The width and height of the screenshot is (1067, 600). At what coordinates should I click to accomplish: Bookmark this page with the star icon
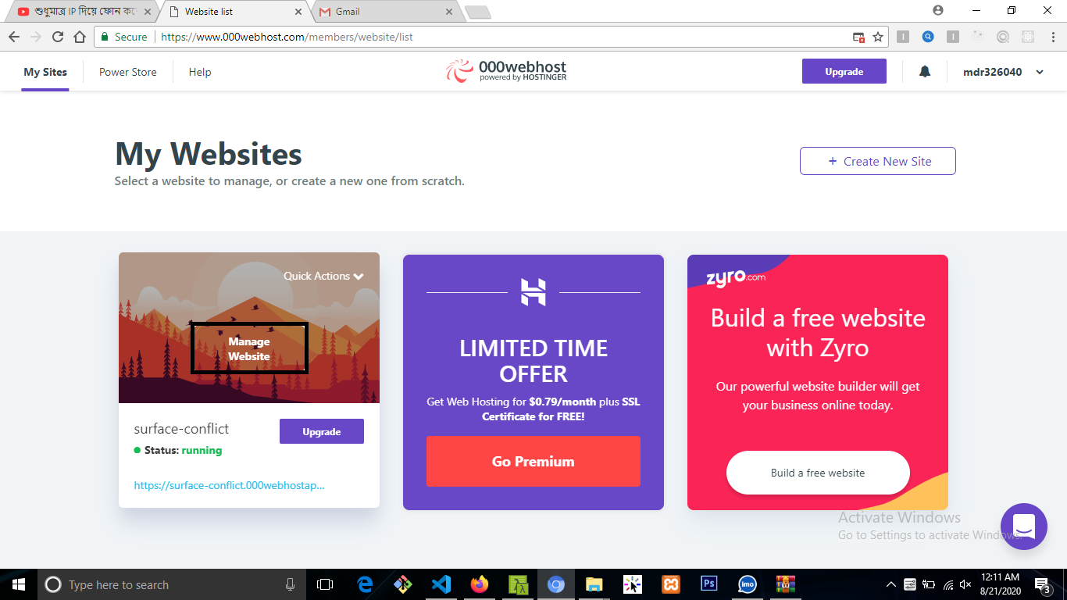click(878, 37)
